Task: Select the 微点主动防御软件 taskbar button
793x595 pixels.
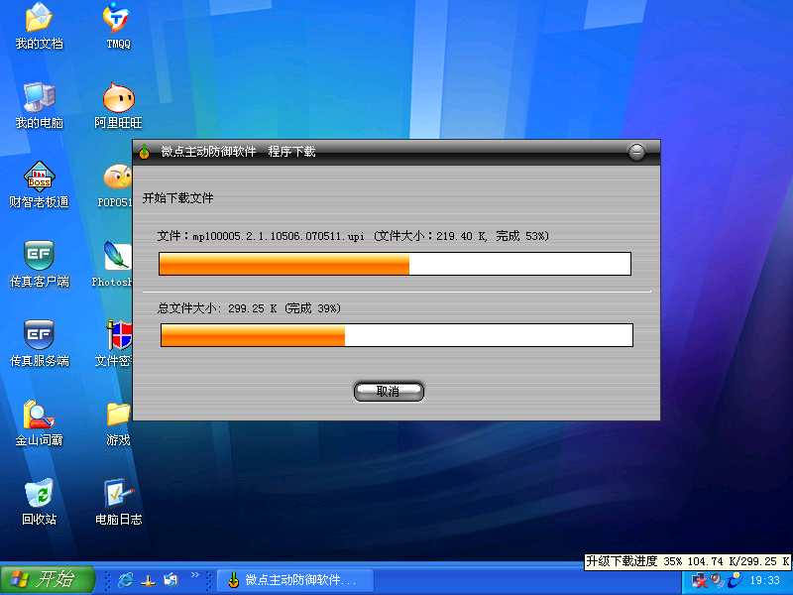Action: point(293,580)
